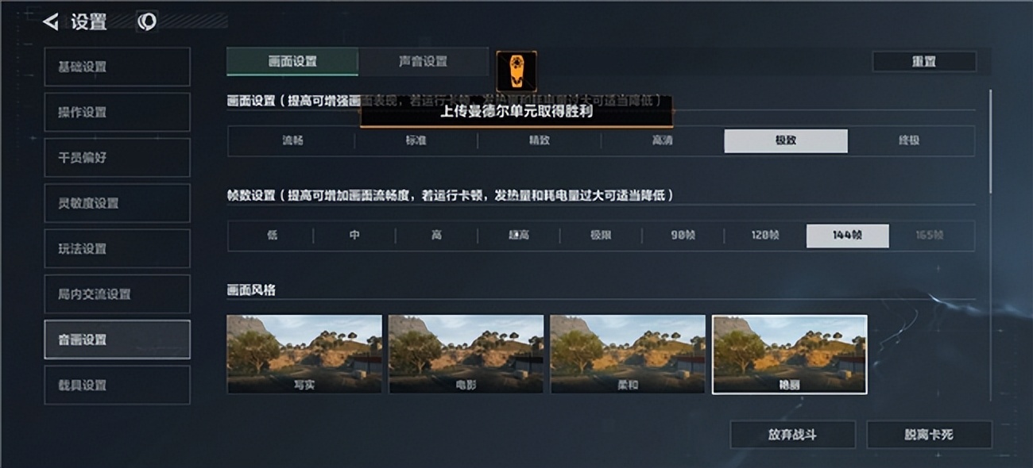Open the 画面设置 tab
This screenshot has width=1033, height=468.
coord(292,61)
